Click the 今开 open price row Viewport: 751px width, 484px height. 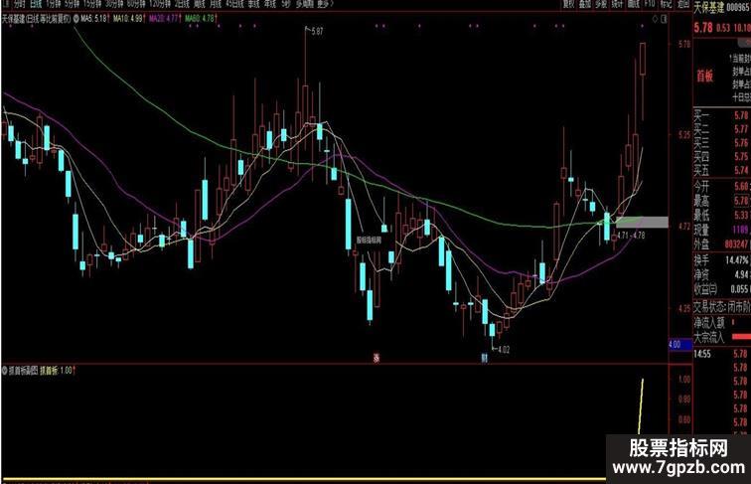[722, 187]
